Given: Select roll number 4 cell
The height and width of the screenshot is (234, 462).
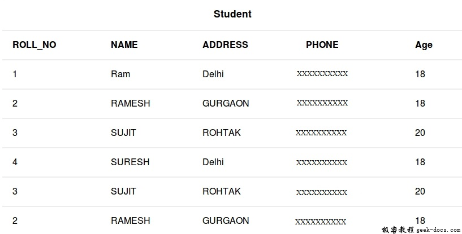Looking at the screenshot, I should pos(15,162).
